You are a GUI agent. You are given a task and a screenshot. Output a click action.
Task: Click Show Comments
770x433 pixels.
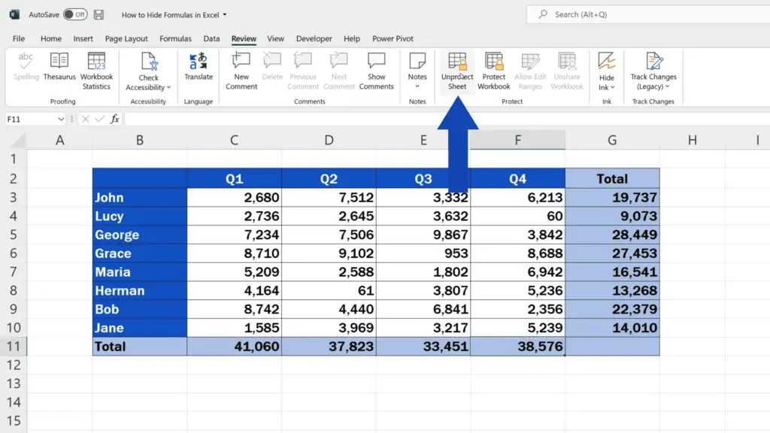[x=376, y=71]
